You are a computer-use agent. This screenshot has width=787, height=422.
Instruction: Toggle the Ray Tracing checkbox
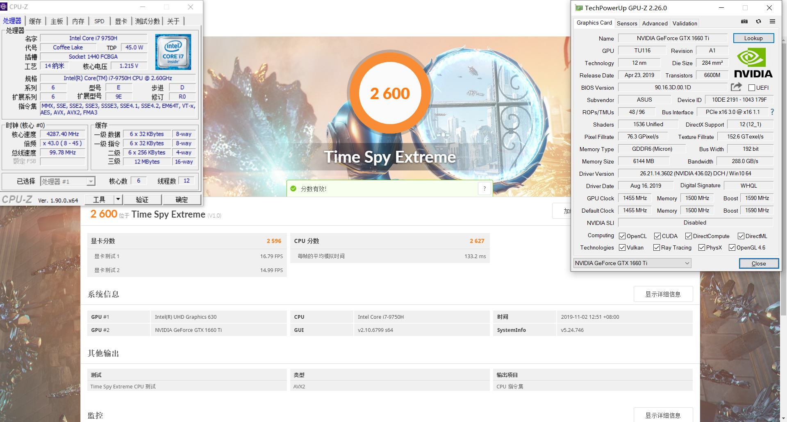(657, 247)
